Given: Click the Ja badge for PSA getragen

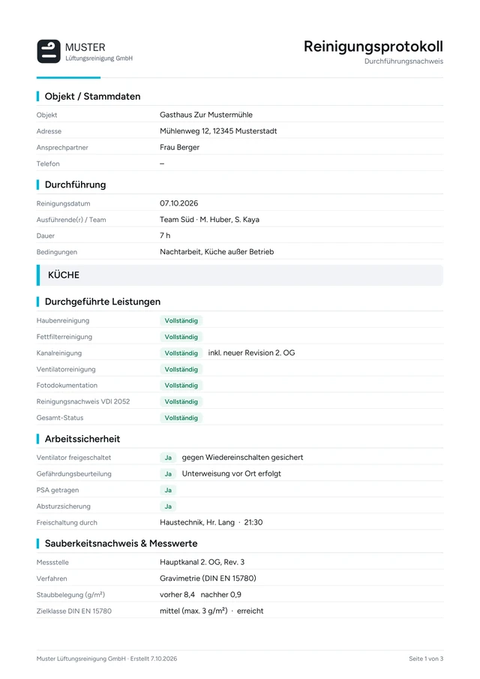Looking at the screenshot, I should click(x=168, y=490).
